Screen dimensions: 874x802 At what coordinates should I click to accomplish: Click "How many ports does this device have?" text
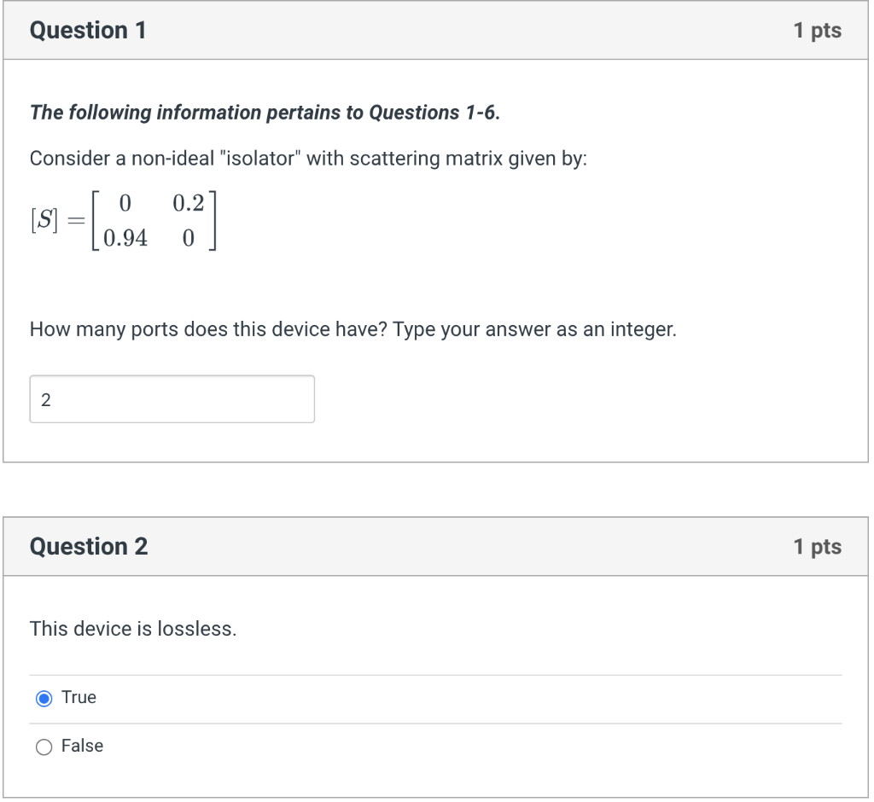pyautogui.click(x=208, y=329)
